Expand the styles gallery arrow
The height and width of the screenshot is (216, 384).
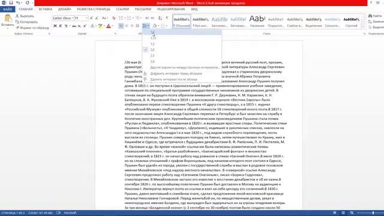coord(363,26)
